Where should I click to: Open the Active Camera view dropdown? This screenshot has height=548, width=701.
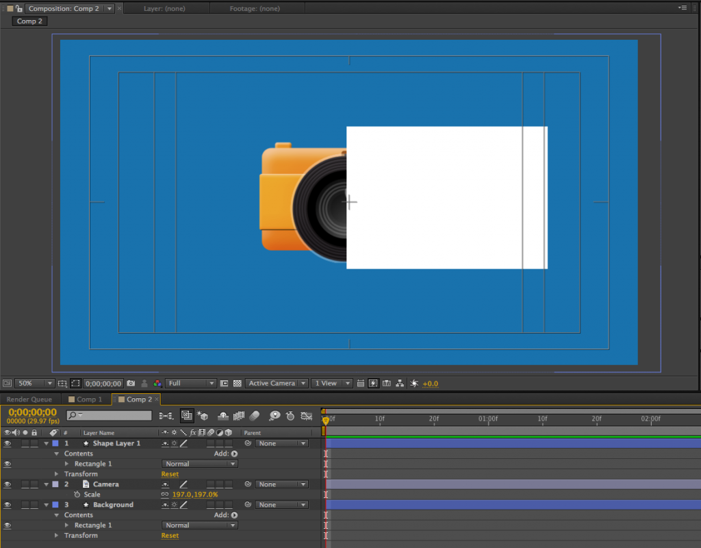tap(276, 384)
